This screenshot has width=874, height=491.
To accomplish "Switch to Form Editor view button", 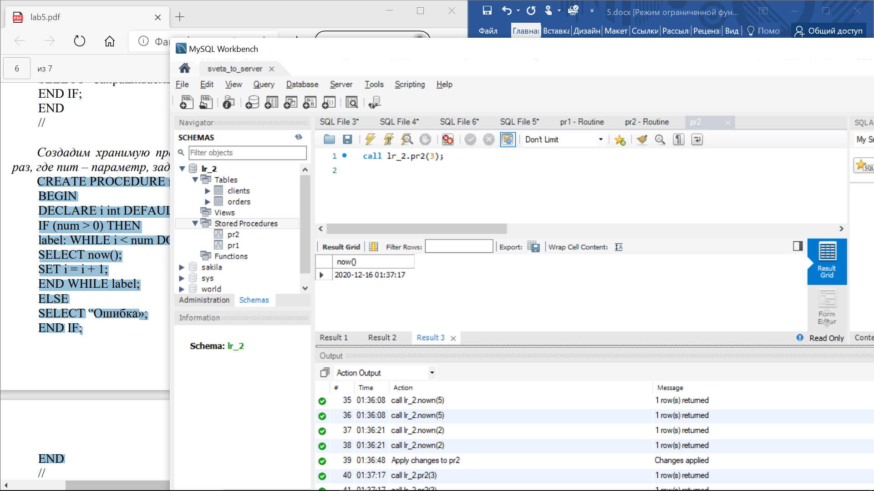I will click(x=827, y=308).
